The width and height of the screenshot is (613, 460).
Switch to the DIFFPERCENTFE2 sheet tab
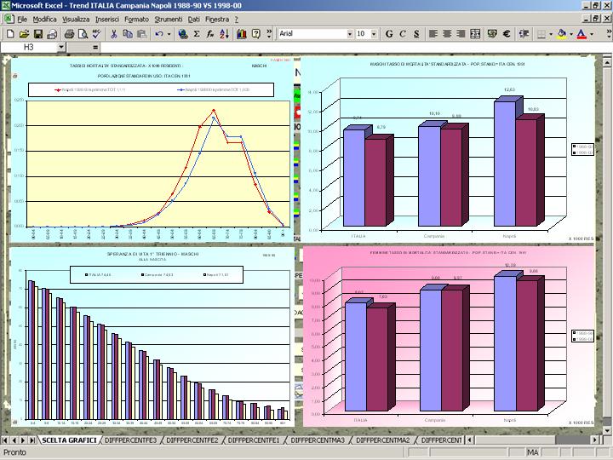point(192,440)
